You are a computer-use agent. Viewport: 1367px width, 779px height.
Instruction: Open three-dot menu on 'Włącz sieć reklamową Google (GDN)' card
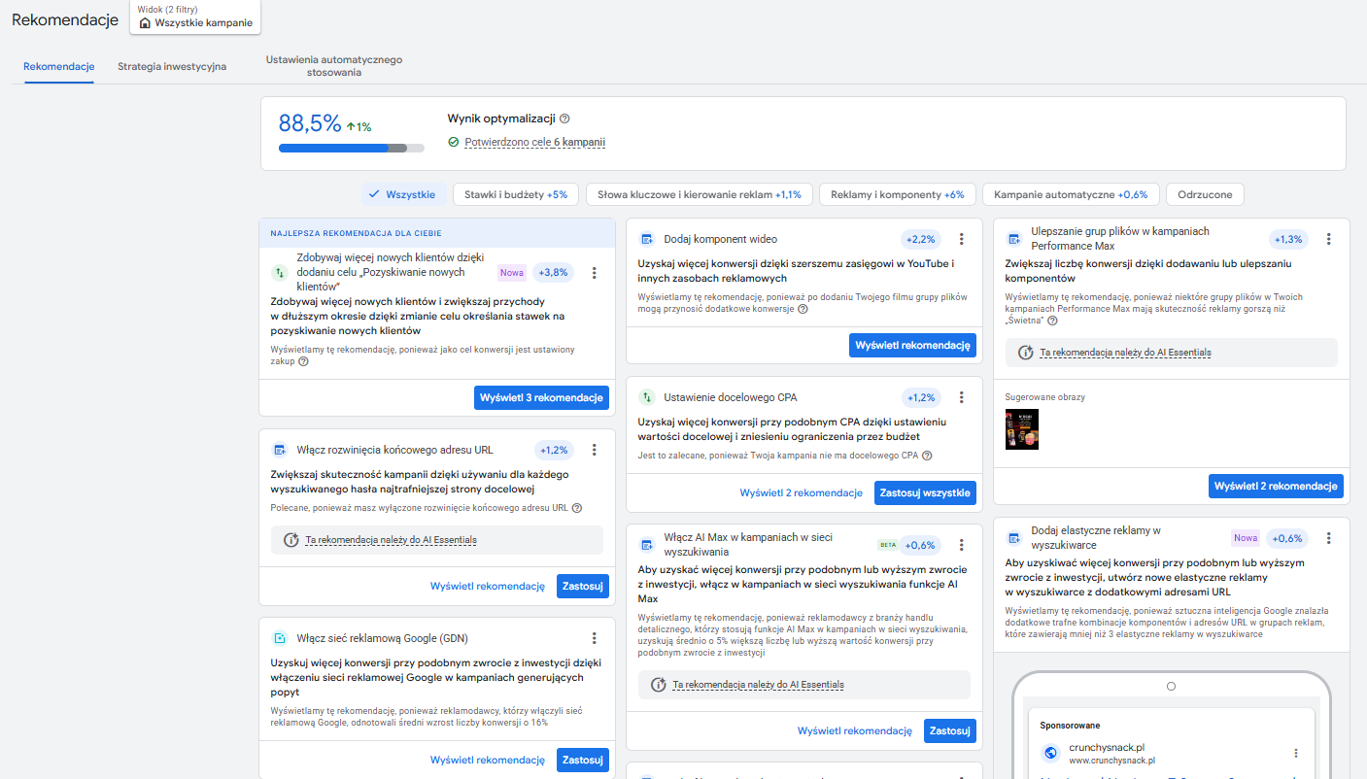(x=595, y=638)
